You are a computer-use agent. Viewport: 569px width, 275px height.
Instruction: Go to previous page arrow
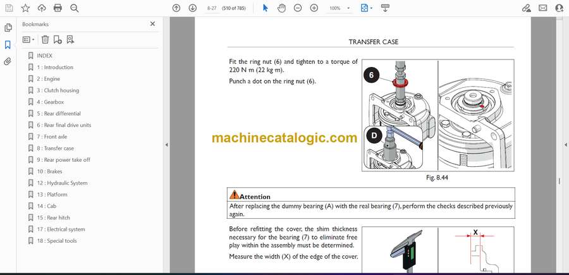click(x=176, y=8)
